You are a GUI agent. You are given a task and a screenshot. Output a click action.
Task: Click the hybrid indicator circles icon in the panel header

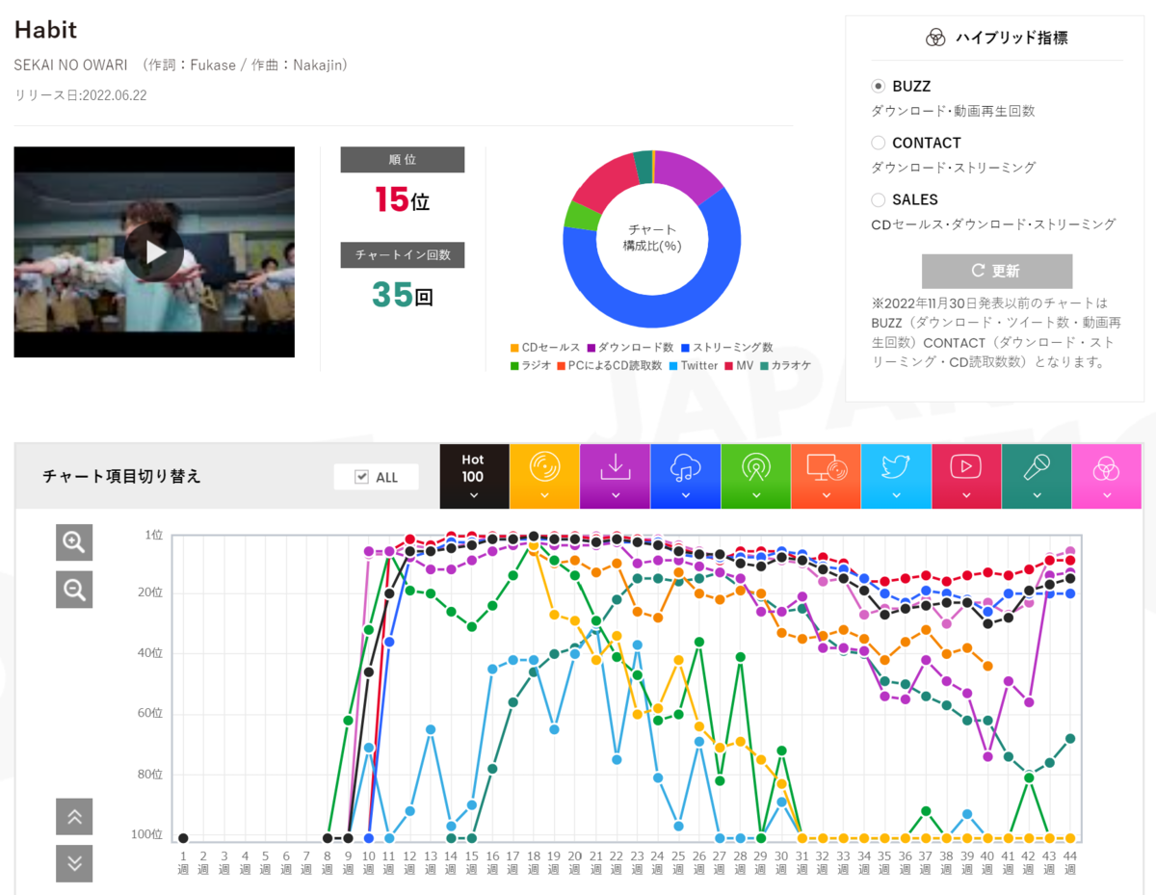(x=934, y=38)
